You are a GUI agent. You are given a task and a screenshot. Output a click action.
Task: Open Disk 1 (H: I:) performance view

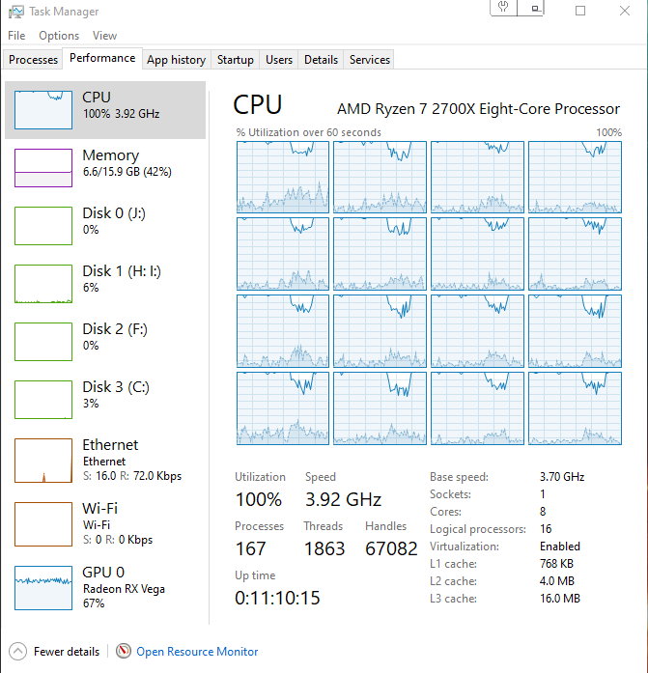pos(105,284)
